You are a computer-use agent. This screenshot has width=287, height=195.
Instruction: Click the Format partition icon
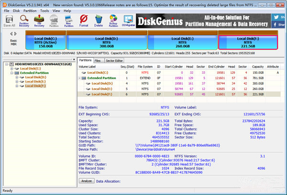[x=83, y=20]
